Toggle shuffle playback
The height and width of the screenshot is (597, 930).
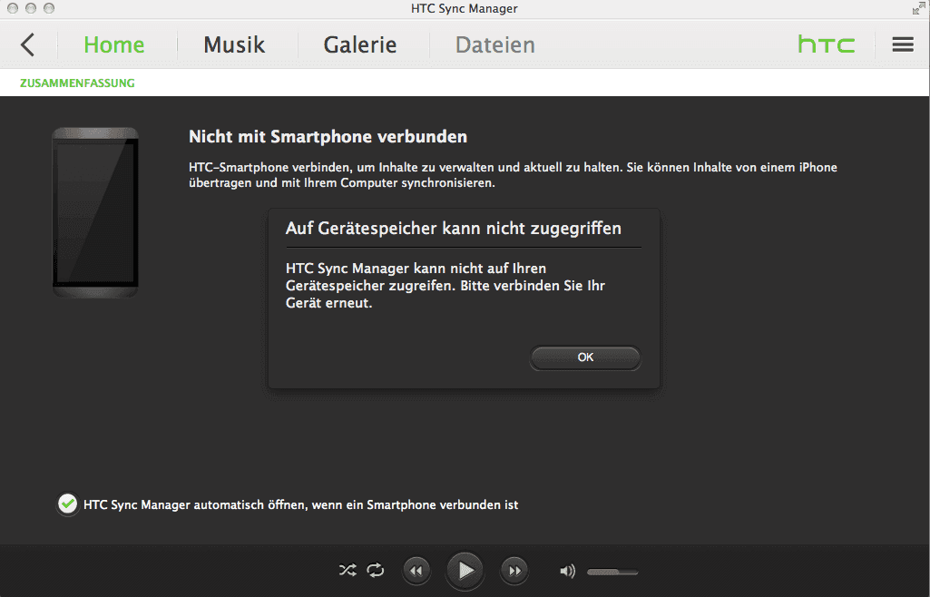(x=348, y=571)
